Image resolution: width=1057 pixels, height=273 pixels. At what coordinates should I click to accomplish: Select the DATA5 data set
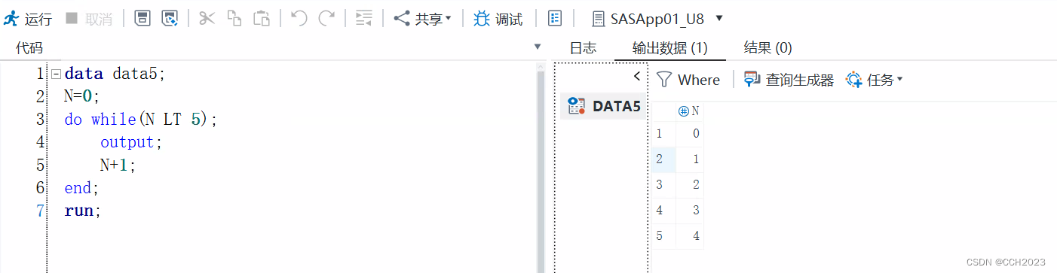click(604, 106)
